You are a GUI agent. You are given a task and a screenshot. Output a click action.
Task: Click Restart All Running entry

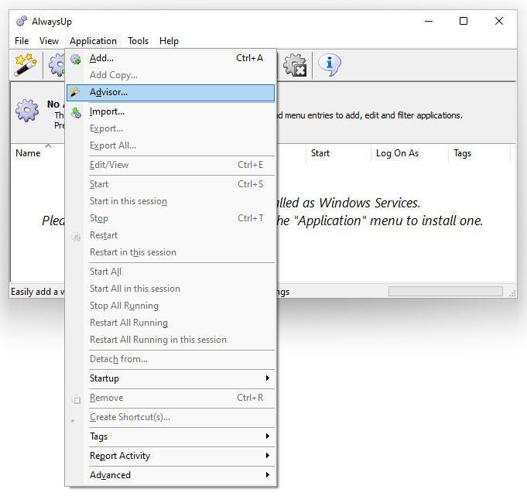(171, 323)
